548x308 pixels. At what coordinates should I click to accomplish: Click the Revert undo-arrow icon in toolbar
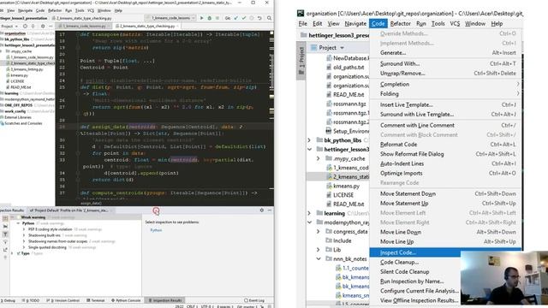(259, 18)
